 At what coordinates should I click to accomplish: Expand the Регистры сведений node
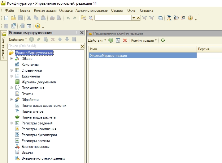click(11, 123)
